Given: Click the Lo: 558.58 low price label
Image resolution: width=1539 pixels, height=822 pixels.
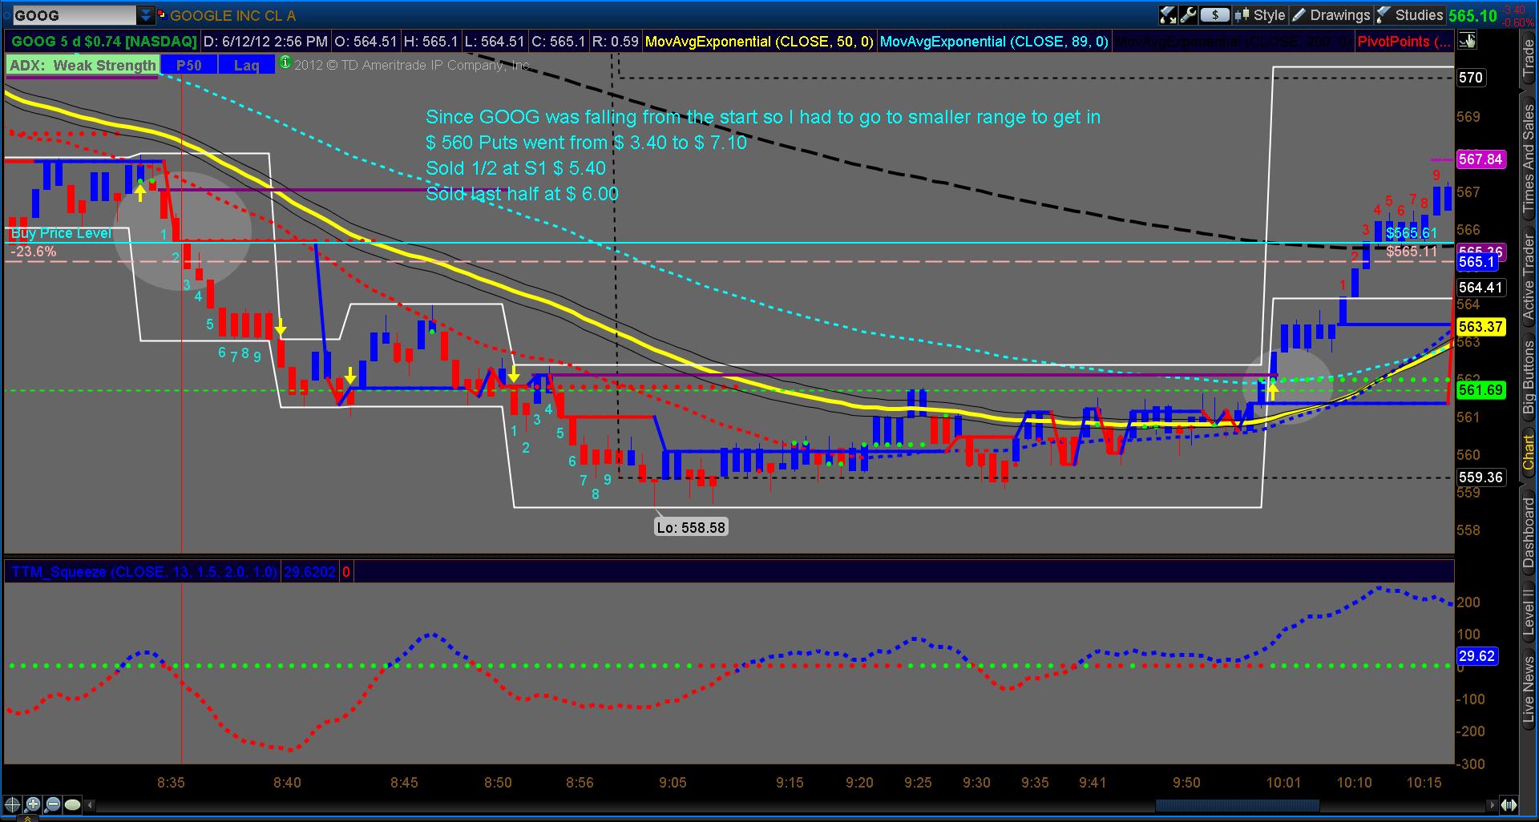Looking at the screenshot, I should point(692,527).
